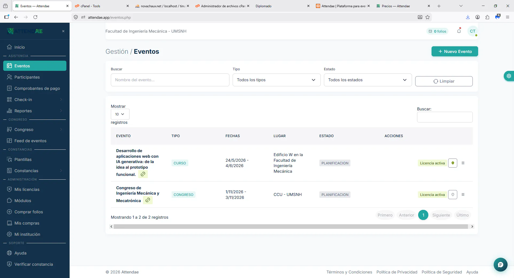Bookmark this page with the star icon
The height and width of the screenshot is (278, 514).
tap(428, 17)
